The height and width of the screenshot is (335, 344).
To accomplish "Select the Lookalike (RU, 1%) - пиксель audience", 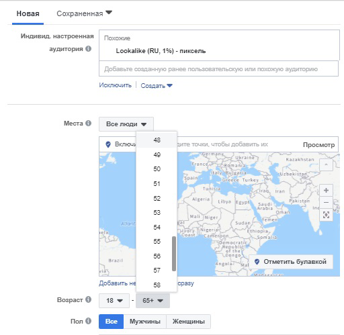I will click(x=161, y=51).
